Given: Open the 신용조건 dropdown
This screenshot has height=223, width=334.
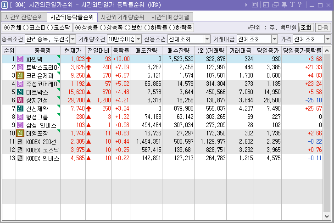Looking at the screenshot, I should (x=207, y=39).
